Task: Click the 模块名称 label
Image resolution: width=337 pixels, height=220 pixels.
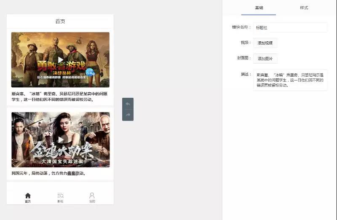Action: 241,27
